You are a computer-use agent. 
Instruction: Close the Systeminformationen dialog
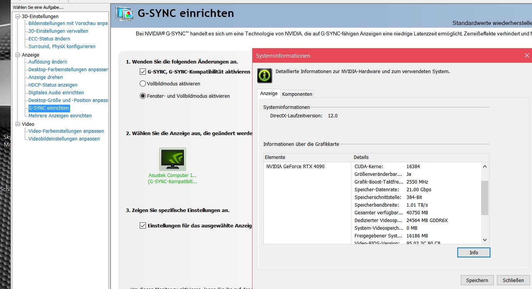[527, 55]
